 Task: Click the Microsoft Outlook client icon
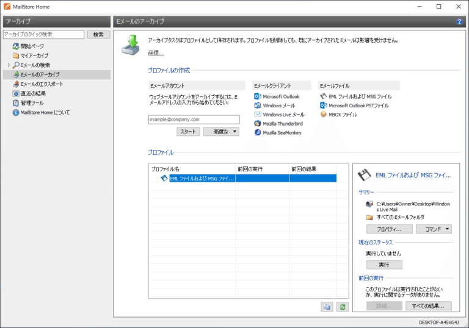click(x=258, y=96)
